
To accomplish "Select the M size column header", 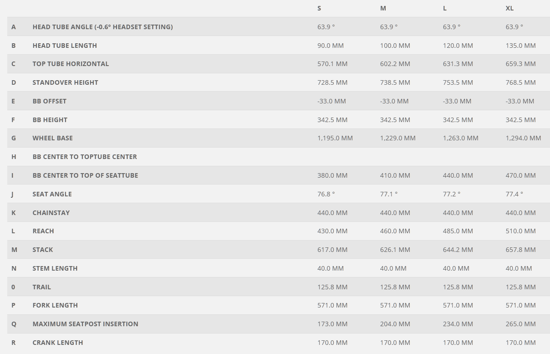I will (x=383, y=8).
